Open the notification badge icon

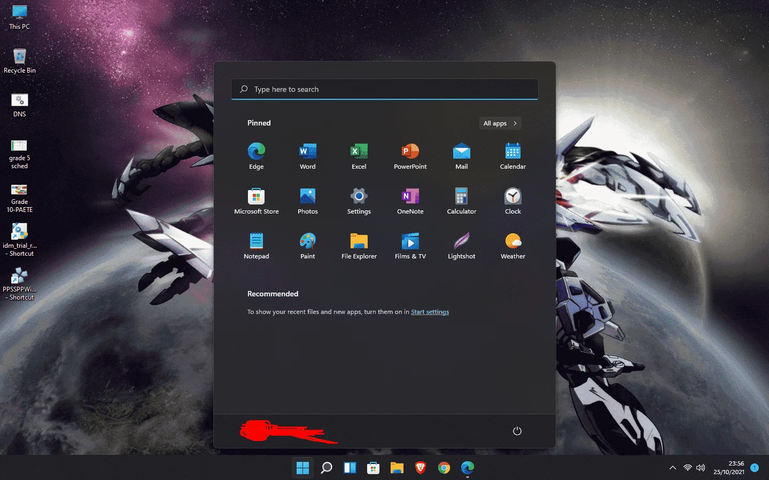755,468
